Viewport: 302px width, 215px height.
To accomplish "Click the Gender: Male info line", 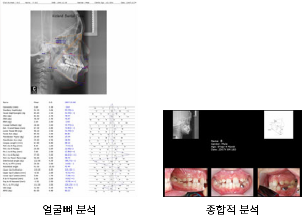I will (219, 144).
